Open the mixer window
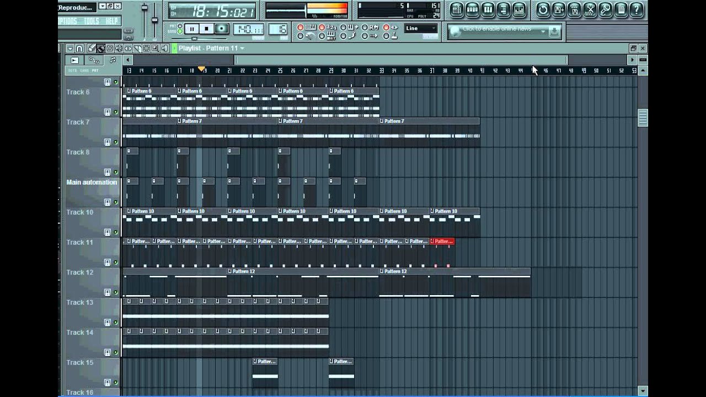 518,9
